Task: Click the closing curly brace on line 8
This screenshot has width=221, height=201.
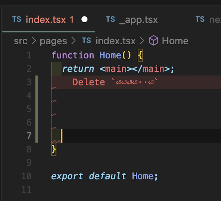Action: 54,149
